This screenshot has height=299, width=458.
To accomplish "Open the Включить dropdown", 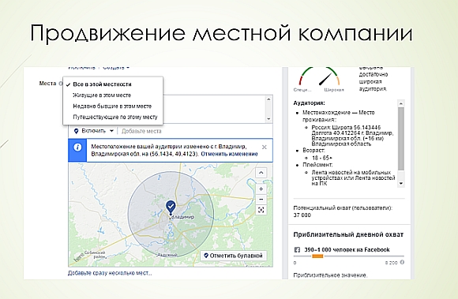I will pos(93,131).
